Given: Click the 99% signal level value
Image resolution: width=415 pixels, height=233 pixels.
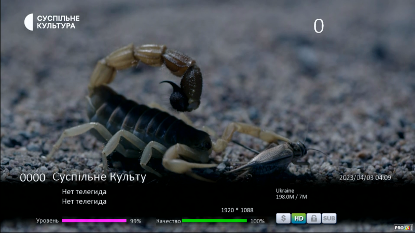Looking at the screenshot, I should 135,221.
